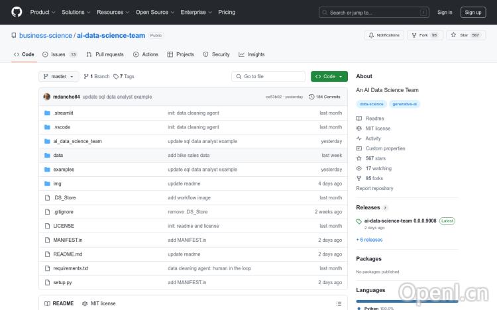This screenshot has width=497, height=310.
Task: Open the Pull requests tab
Action: pyautogui.click(x=105, y=54)
